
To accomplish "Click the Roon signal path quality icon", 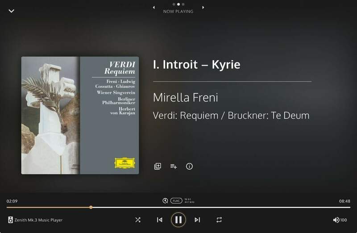I will [165, 201].
